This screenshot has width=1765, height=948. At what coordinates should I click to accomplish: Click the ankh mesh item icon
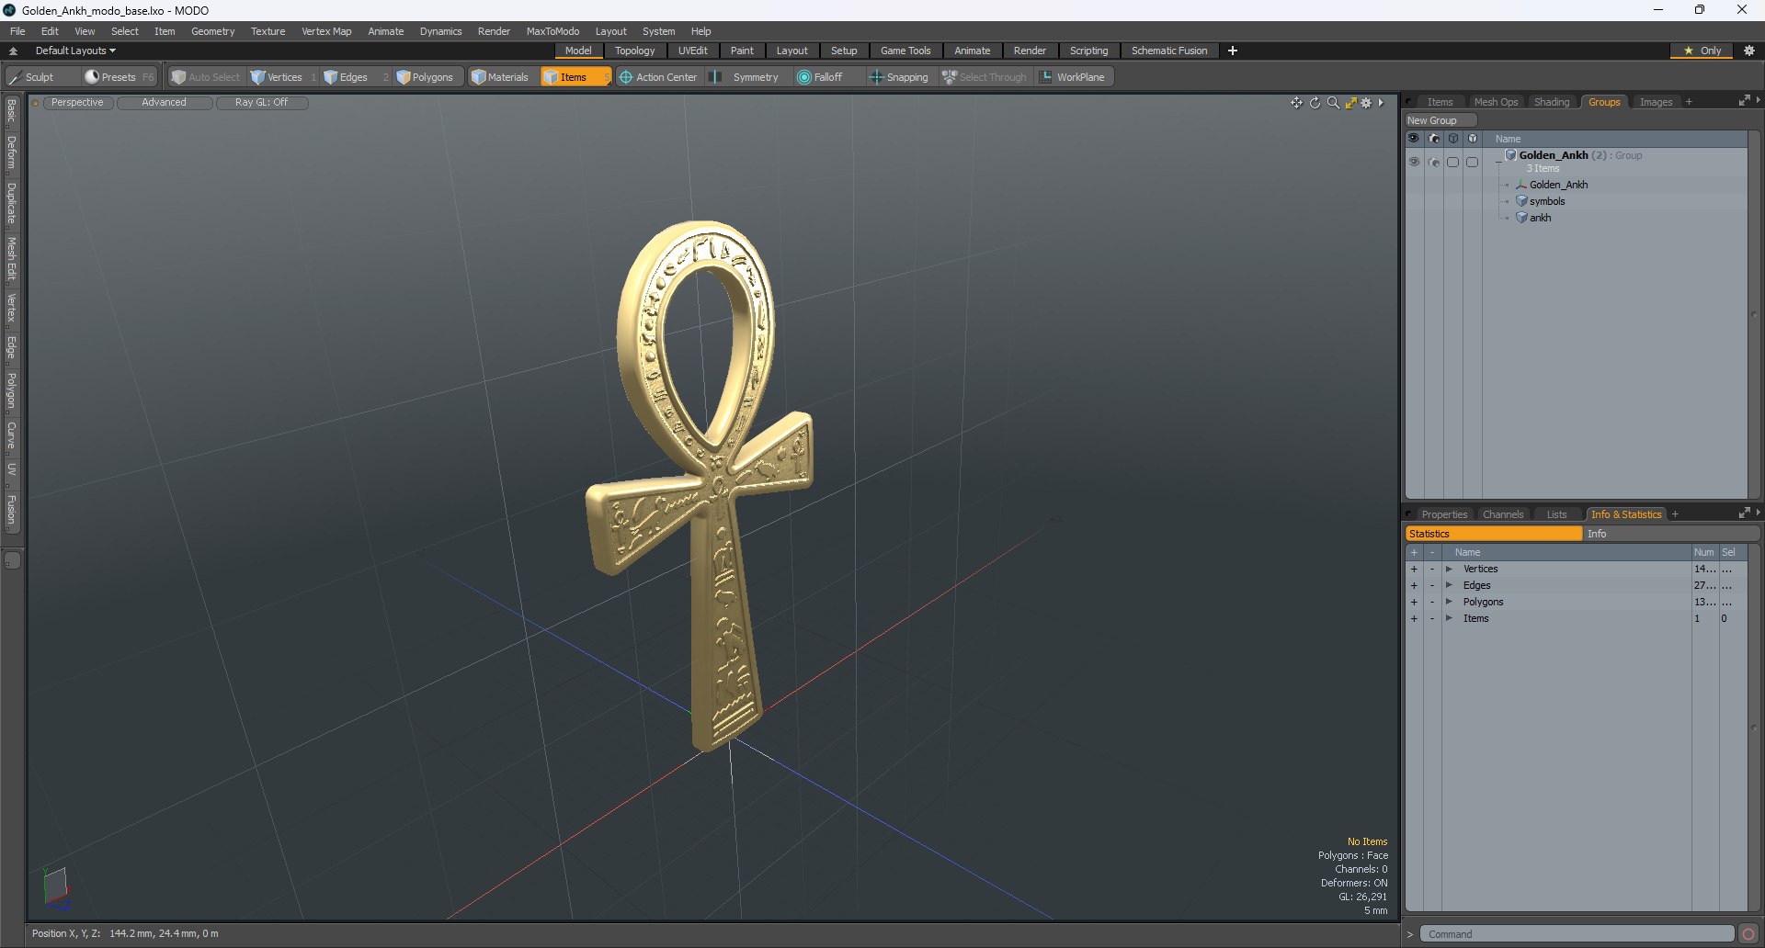coord(1521,218)
